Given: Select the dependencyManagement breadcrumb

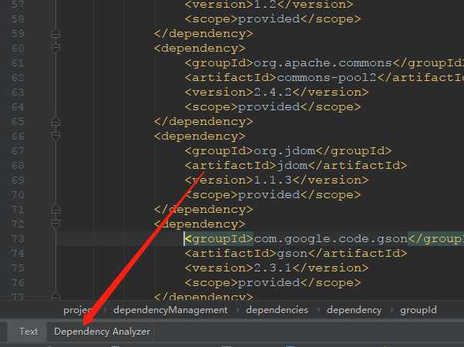Looking at the screenshot, I should pos(170,310).
